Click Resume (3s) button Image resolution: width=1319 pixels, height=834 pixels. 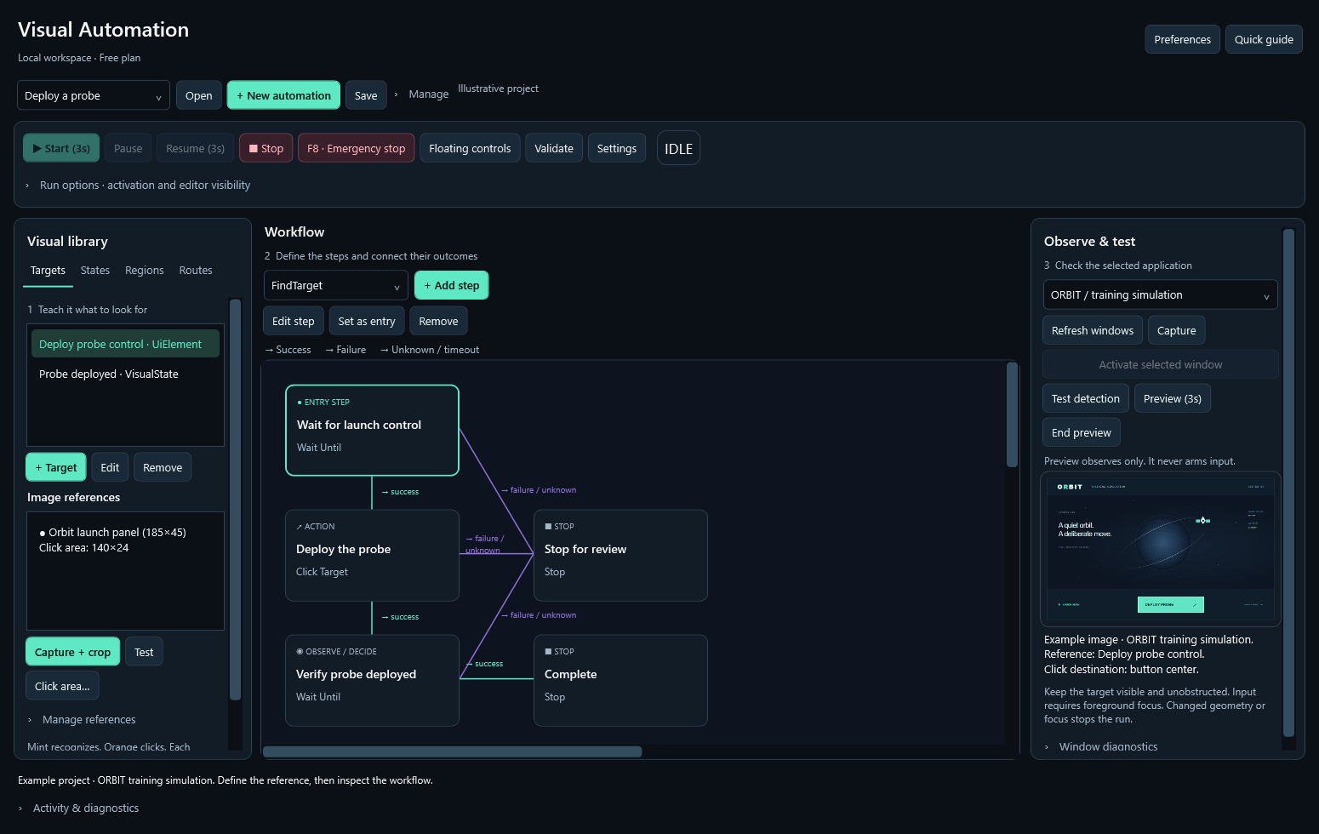196,148
